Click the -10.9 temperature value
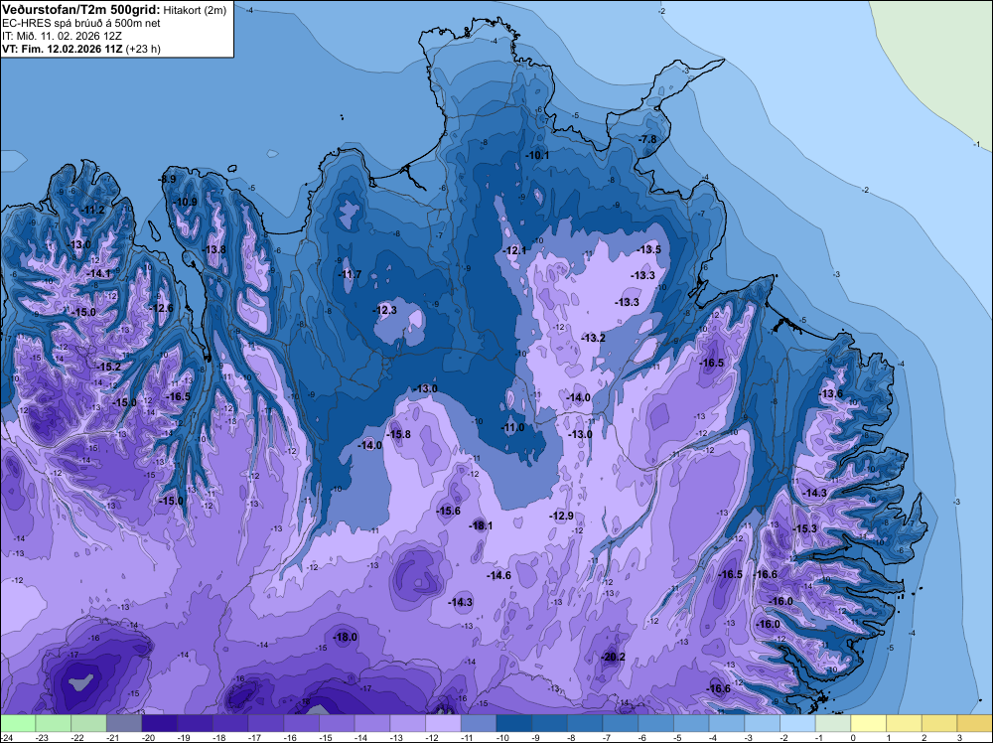Viewport: 993px width, 743px height. [x=185, y=202]
